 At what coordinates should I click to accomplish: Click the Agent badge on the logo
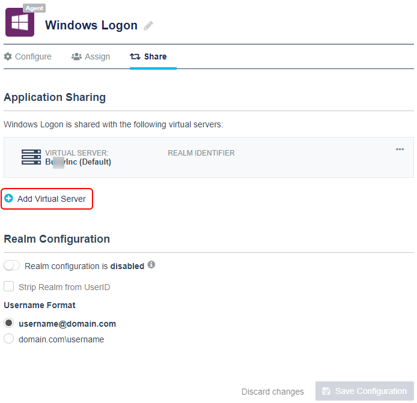[34, 8]
